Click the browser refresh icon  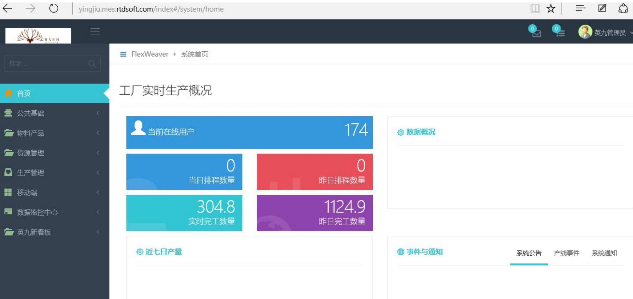(x=54, y=9)
